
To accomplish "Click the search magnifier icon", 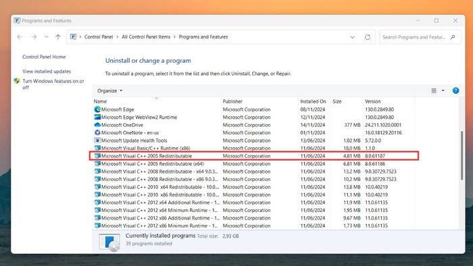I will tap(453, 37).
